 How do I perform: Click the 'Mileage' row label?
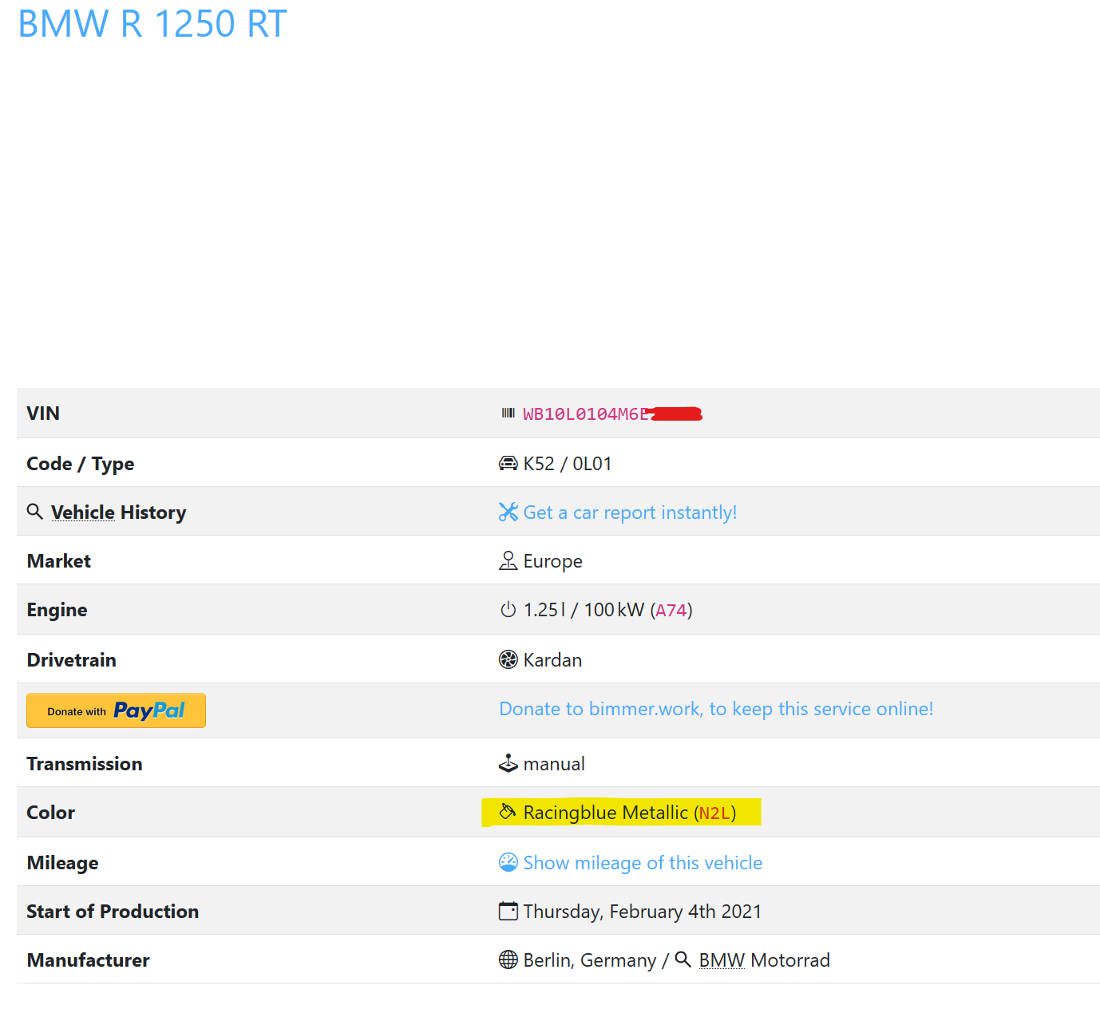point(63,863)
